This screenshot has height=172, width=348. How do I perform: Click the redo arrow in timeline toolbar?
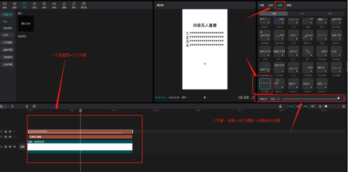pos(20,106)
